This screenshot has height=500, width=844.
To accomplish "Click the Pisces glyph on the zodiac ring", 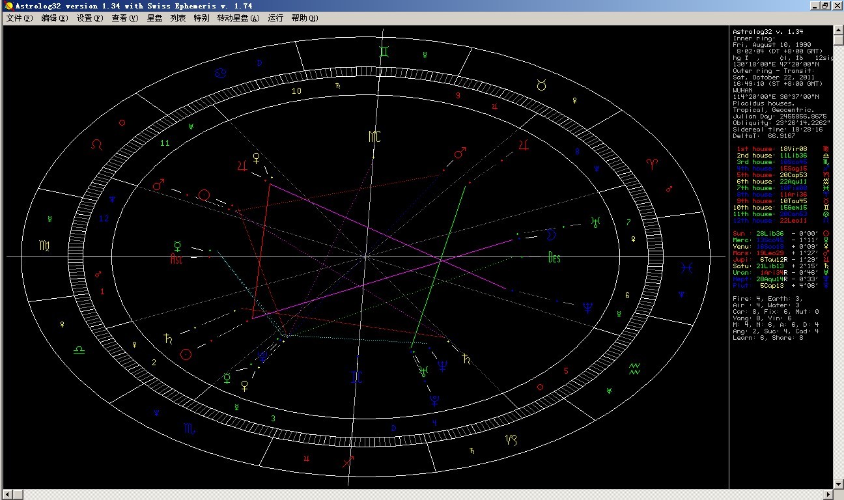I will (686, 267).
